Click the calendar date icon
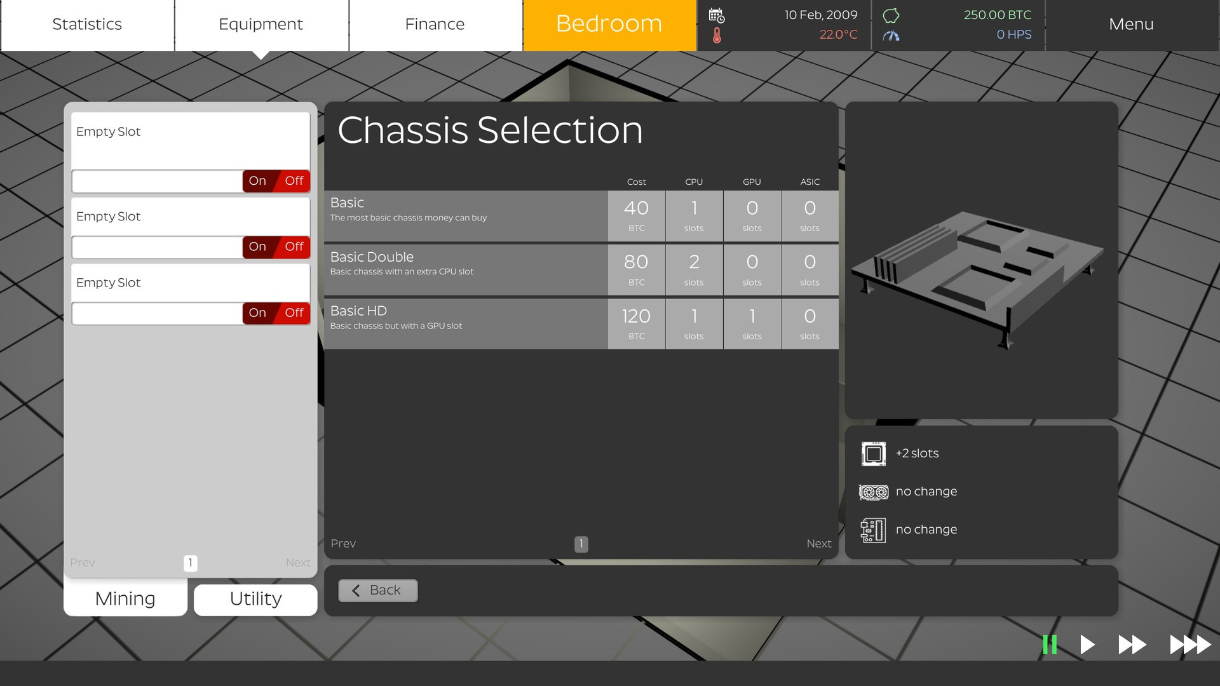This screenshot has width=1220, height=686. click(717, 15)
